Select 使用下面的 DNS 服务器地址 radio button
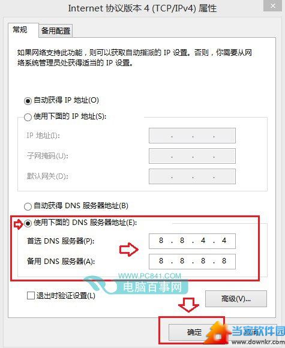285x348 pixels. pos(28,223)
